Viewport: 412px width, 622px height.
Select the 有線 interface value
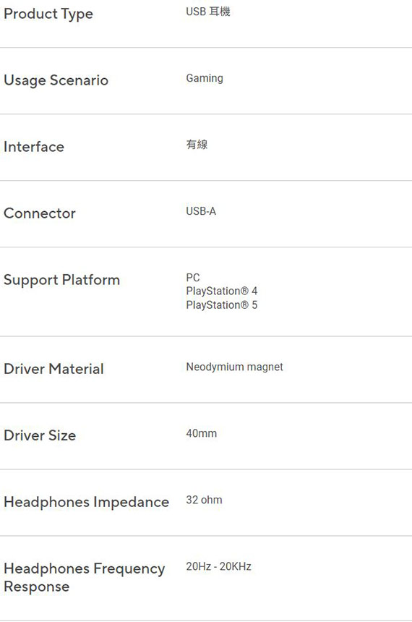click(197, 145)
